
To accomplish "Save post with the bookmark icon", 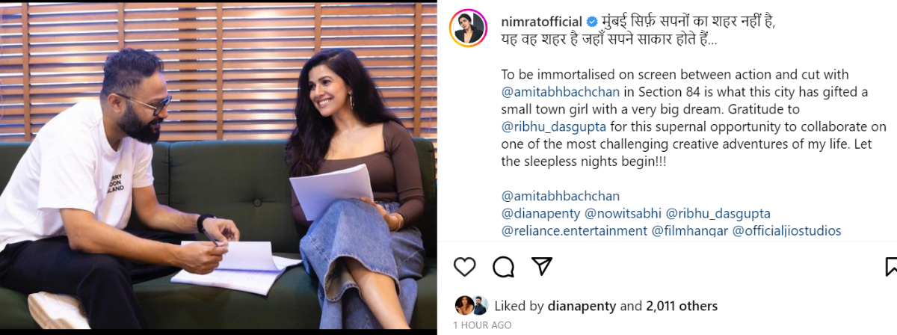I will point(891,267).
